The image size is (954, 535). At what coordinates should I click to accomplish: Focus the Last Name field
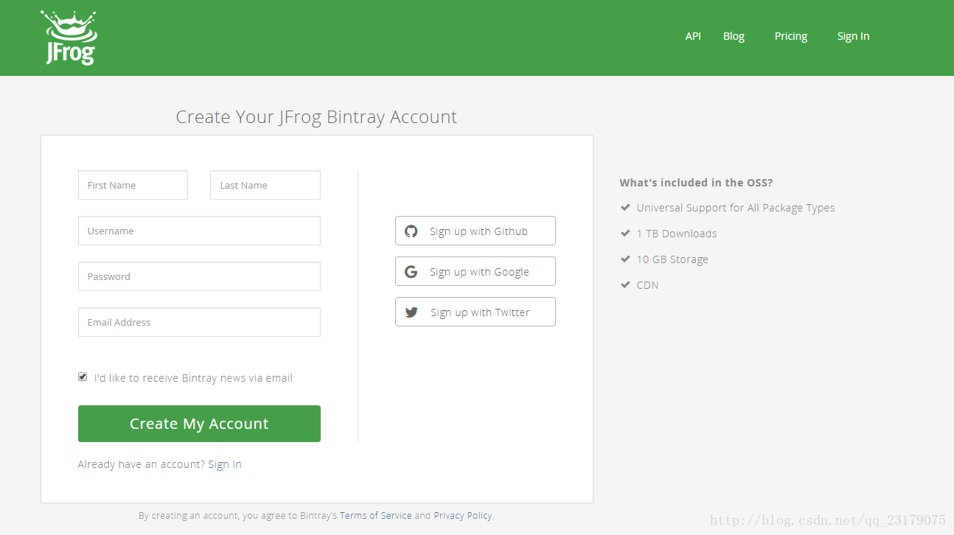(x=265, y=185)
